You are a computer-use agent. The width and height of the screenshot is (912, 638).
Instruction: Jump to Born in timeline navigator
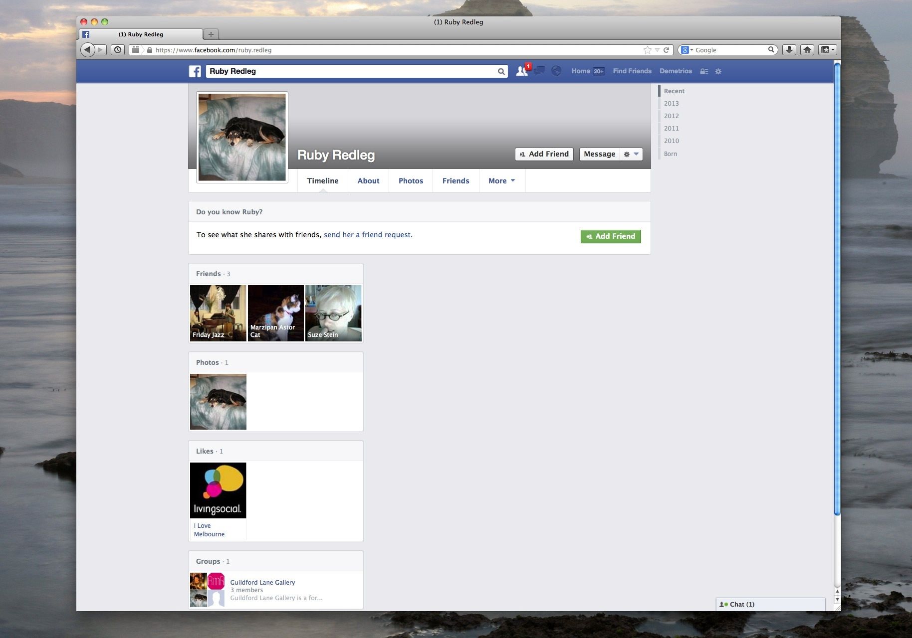pos(670,154)
